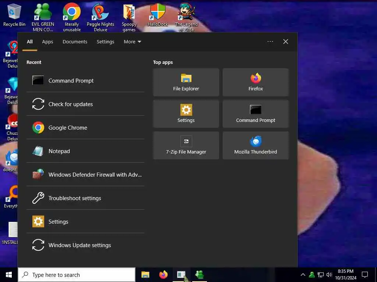This screenshot has width=377, height=282.
Task: Click the green person tray icon
Action: [x=312, y=275]
